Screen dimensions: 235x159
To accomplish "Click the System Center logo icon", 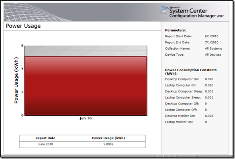I will point(164,10).
